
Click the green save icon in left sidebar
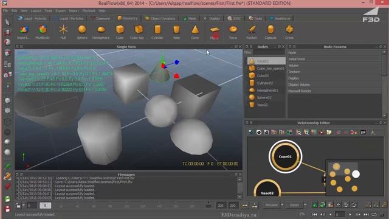click(x=7, y=199)
